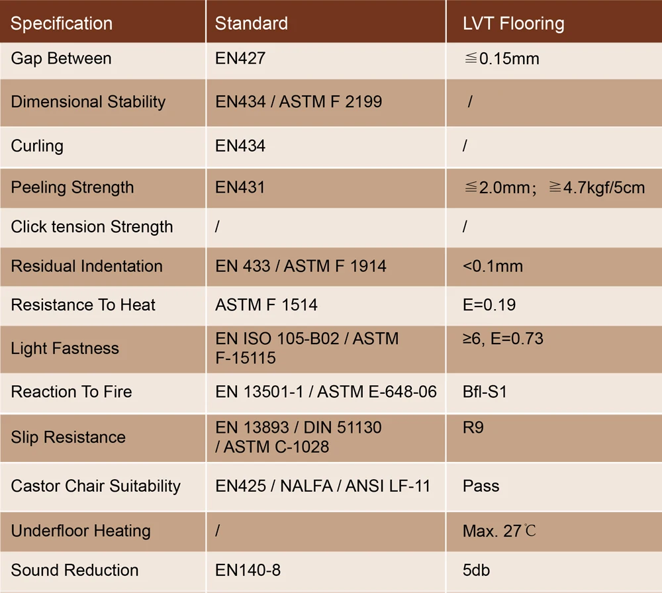Click the R9 slip resistance value
This screenshot has width=662, height=593.
pos(473,428)
